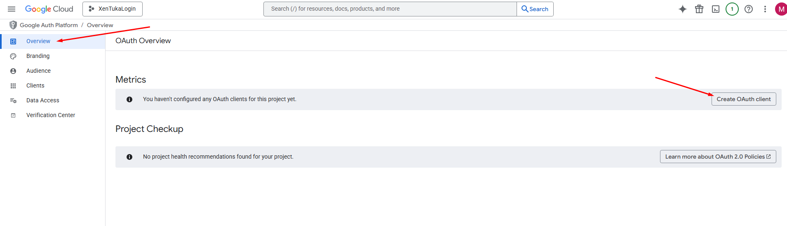787x226 pixels.
Task: Click the 'haven't configured any OAuth clients' message
Action: coord(220,99)
